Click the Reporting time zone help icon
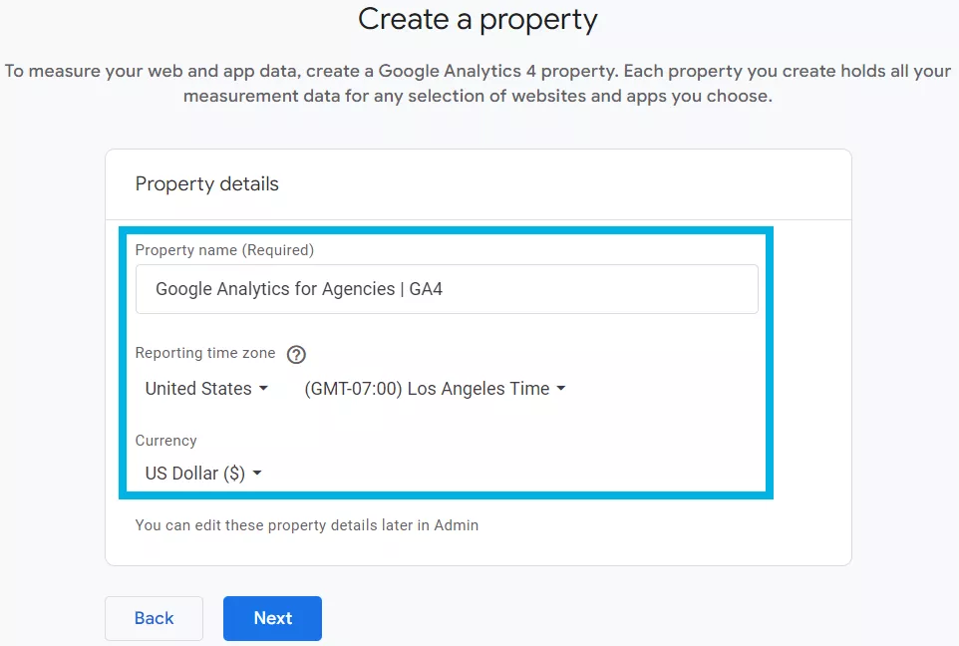The width and height of the screenshot is (959, 646). (x=296, y=354)
